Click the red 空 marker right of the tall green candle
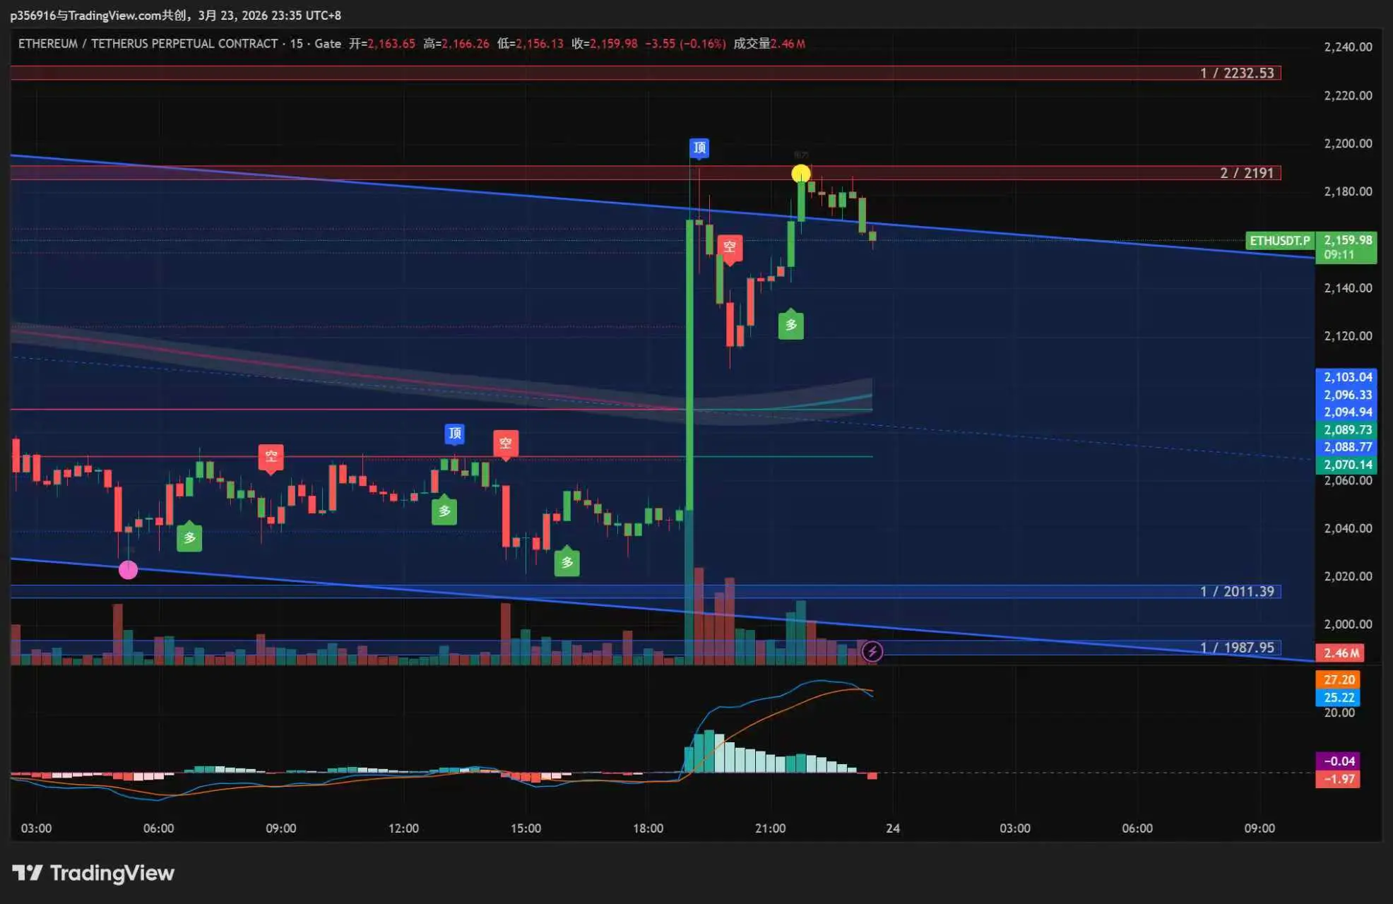The height and width of the screenshot is (904, 1393). pyautogui.click(x=730, y=247)
